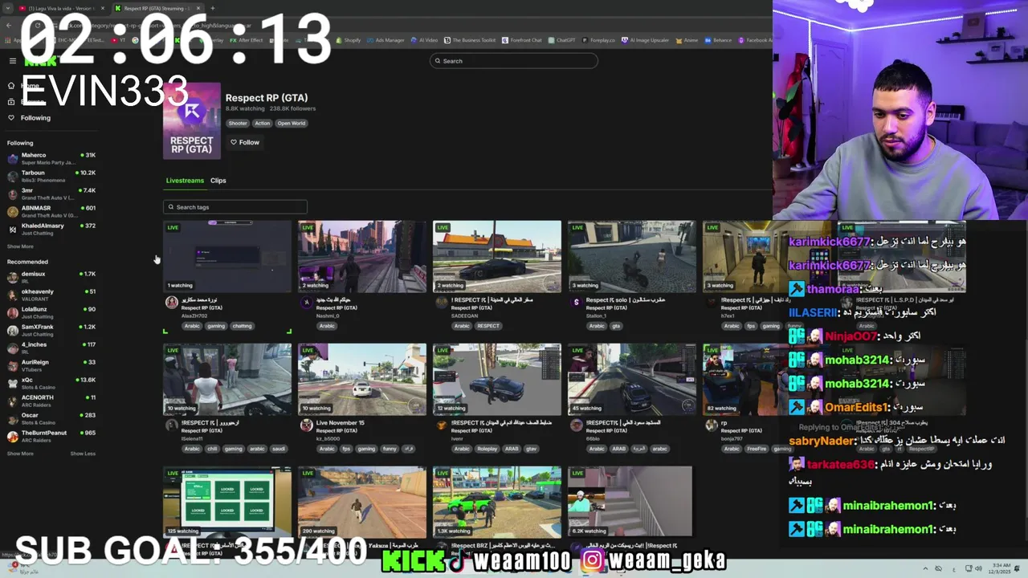Click the kz_b5000 streamer avatar

pos(306,425)
